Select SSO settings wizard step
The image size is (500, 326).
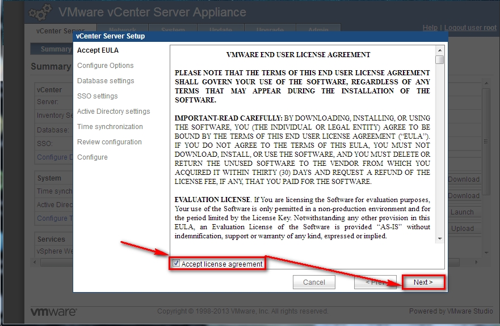(x=97, y=96)
